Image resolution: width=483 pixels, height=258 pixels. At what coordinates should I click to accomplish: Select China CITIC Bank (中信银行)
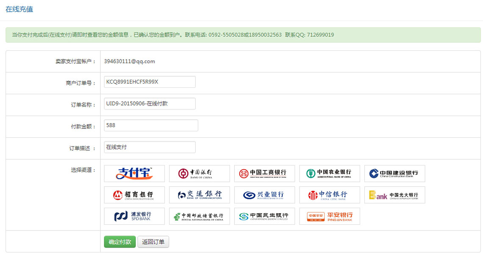pyautogui.click(x=329, y=195)
